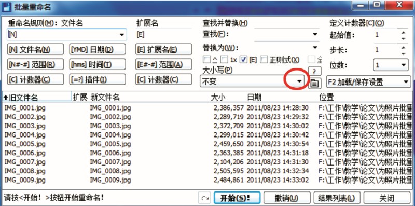Screen dimensions: 415x206
Task: Click the date 2011/08/23 14:31:18
Action: pos(278,153)
